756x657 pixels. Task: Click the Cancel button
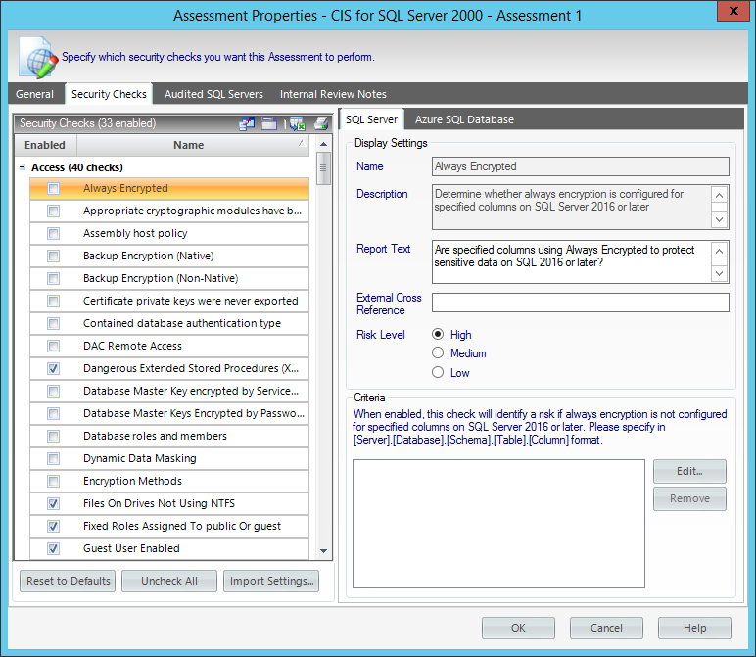click(606, 628)
